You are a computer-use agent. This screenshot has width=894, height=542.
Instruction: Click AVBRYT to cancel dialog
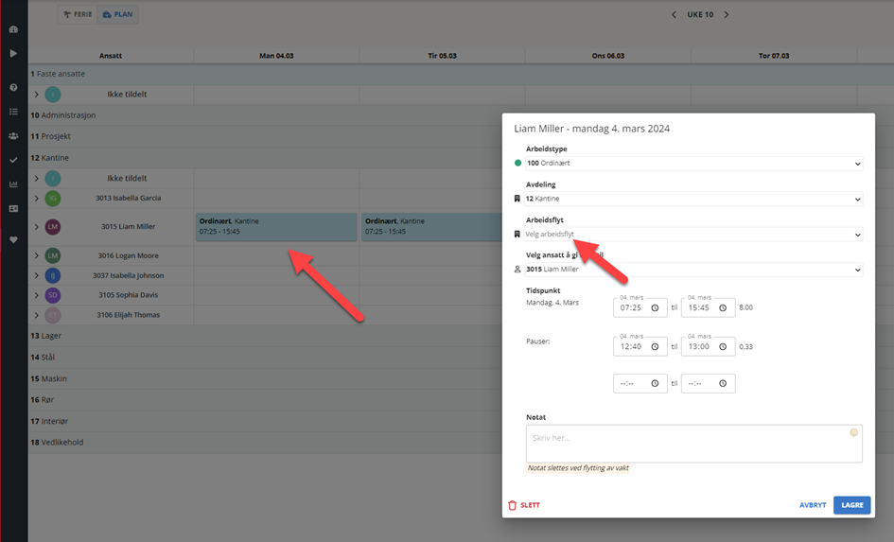(813, 505)
